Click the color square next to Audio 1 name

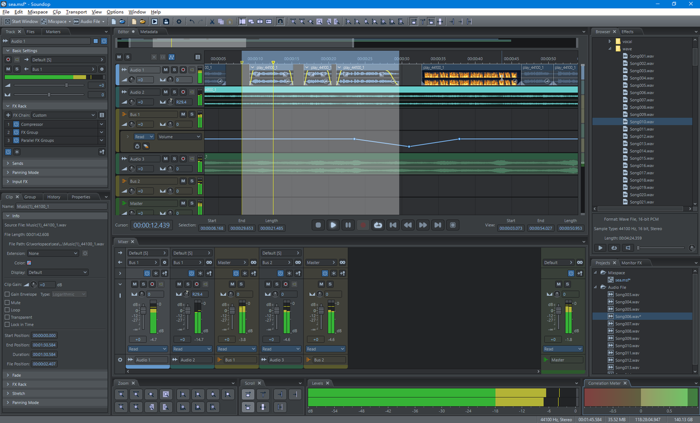(x=96, y=41)
